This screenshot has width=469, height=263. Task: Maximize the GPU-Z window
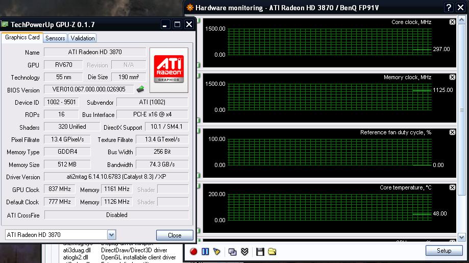(178, 25)
